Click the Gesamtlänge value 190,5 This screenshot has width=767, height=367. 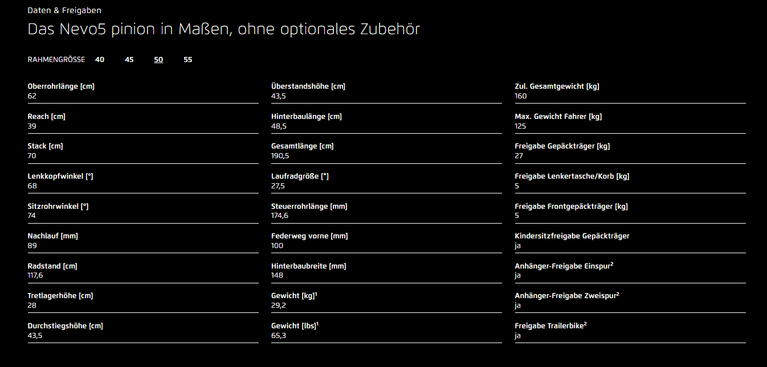pyautogui.click(x=280, y=156)
